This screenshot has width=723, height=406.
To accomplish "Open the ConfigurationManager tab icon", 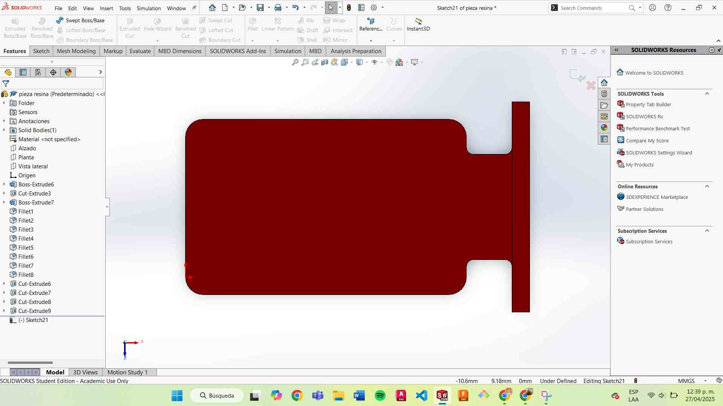I will point(38,72).
